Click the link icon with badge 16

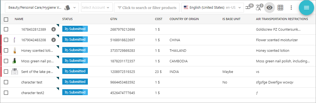pos(249,7)
